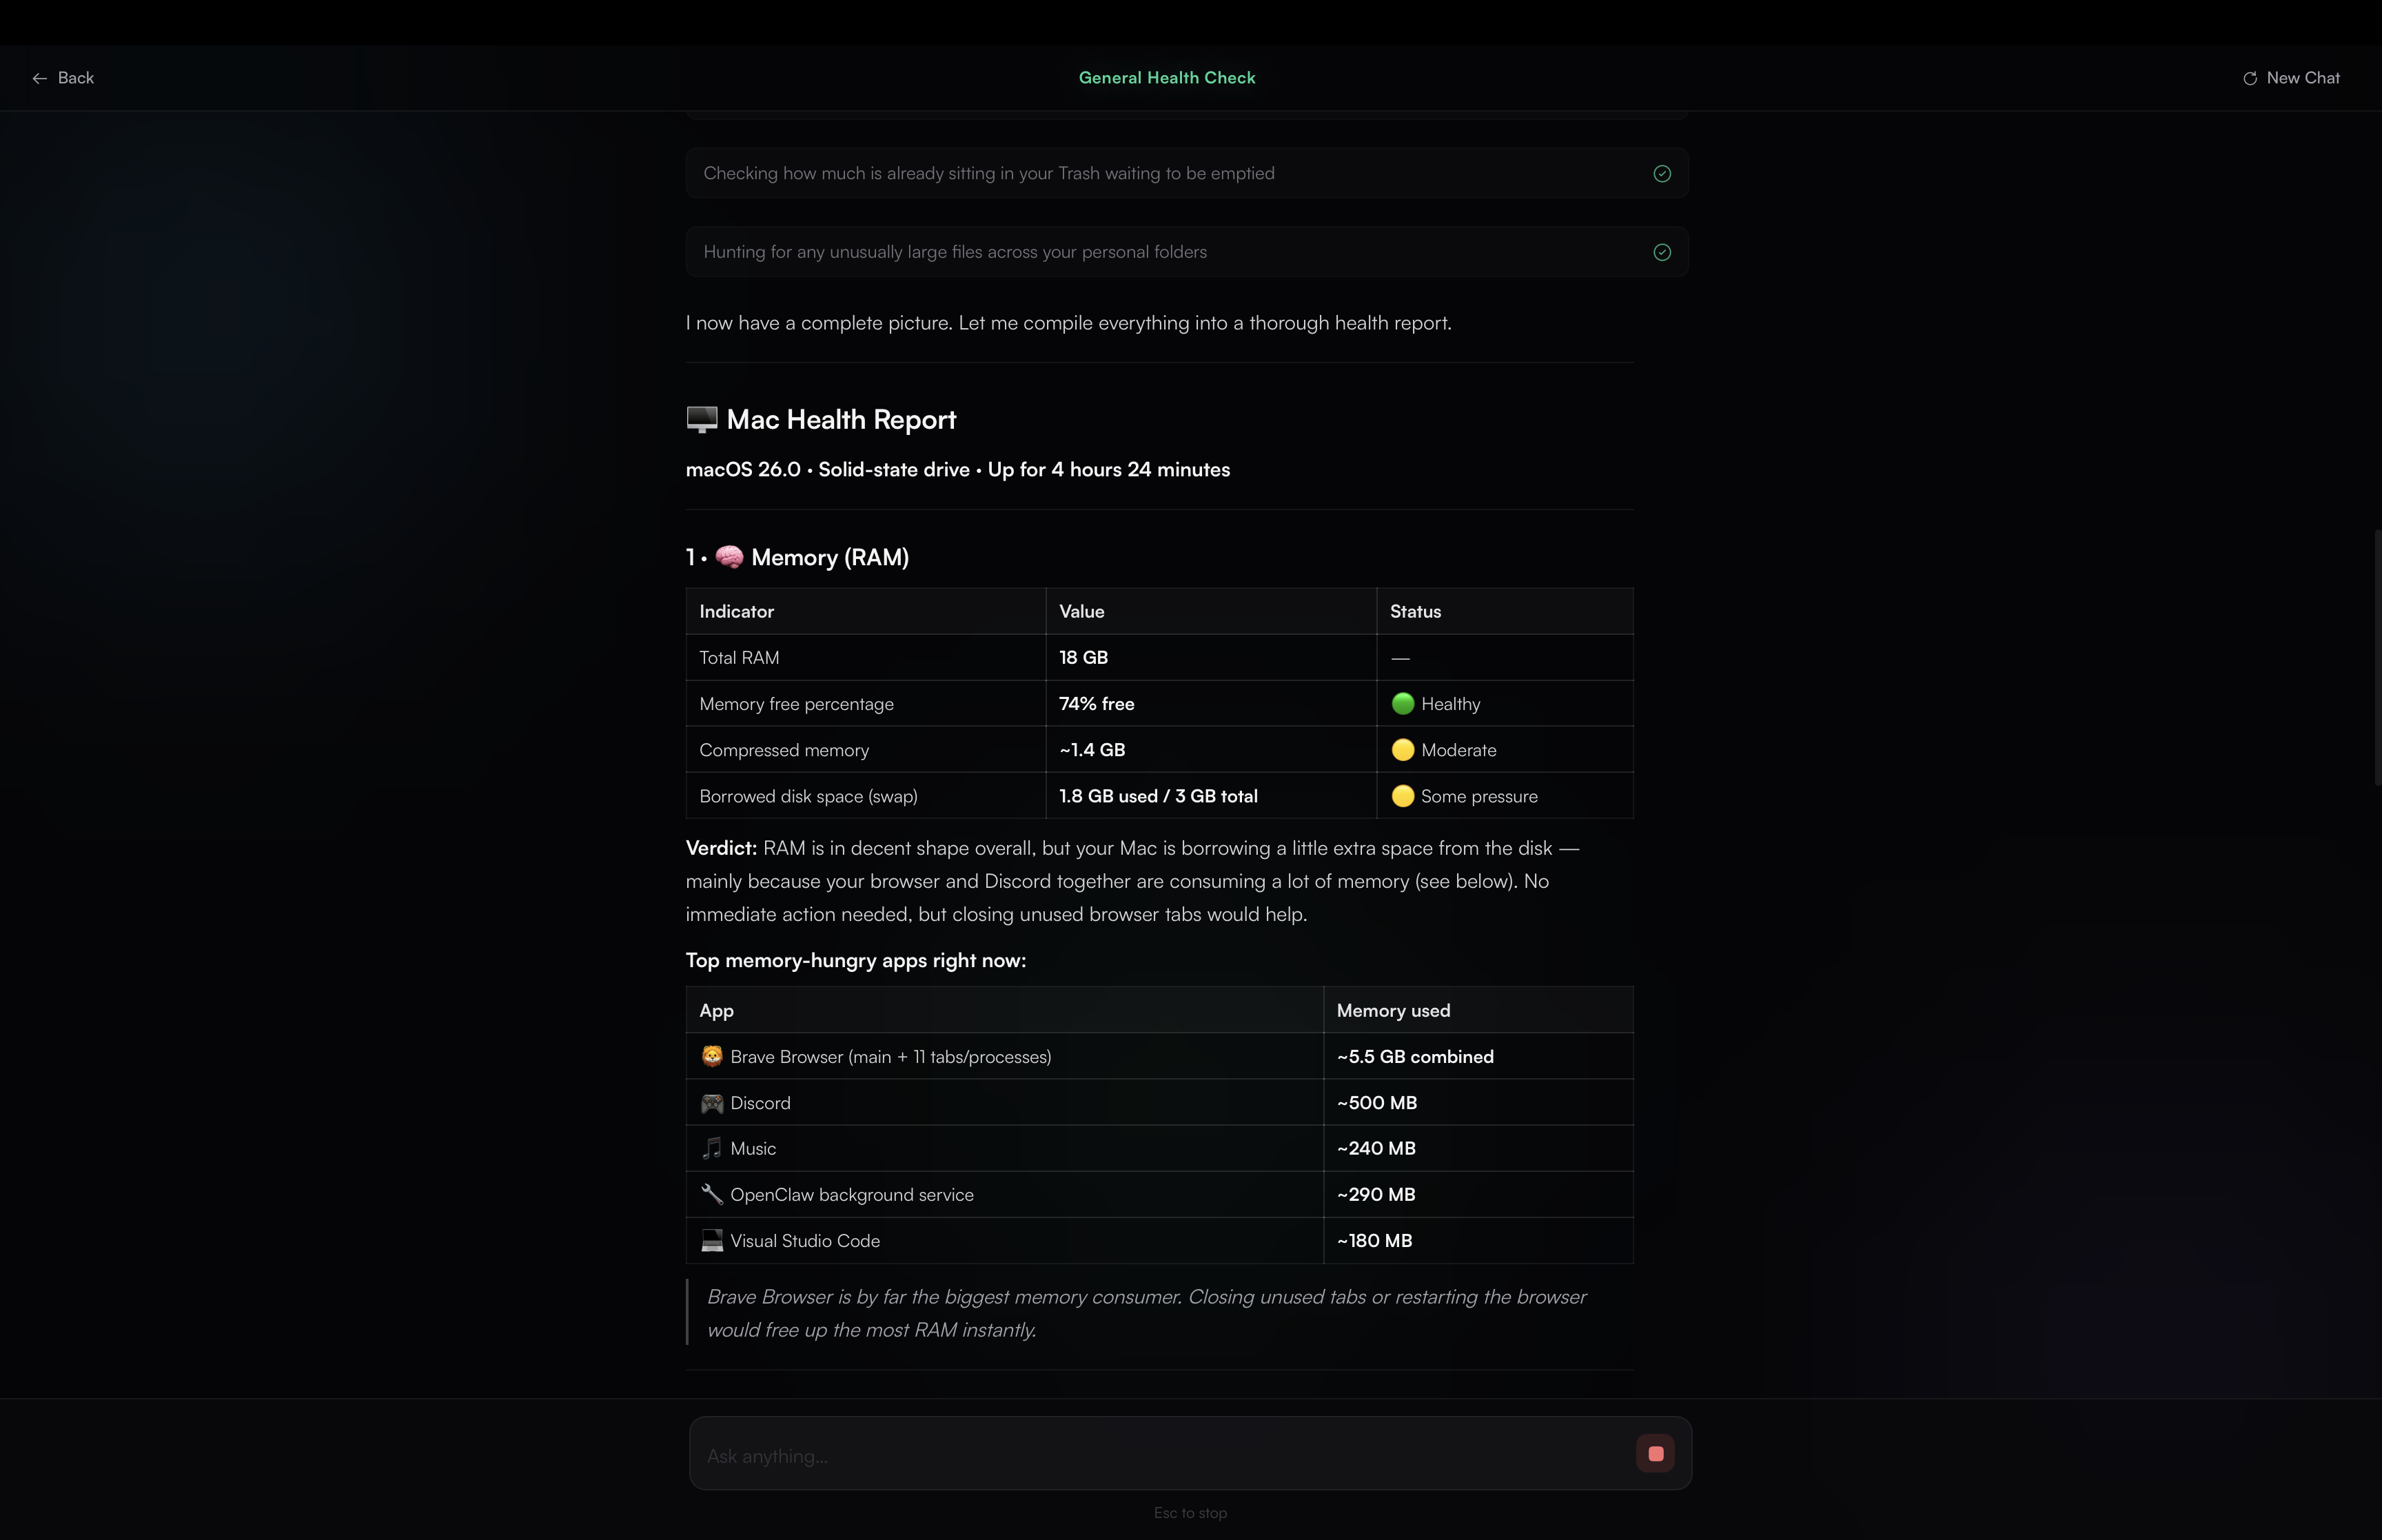Screen dimensions: 2382x1540
Task: Click the Visual Studio Code laptop icon
Action: point(712,1240)
